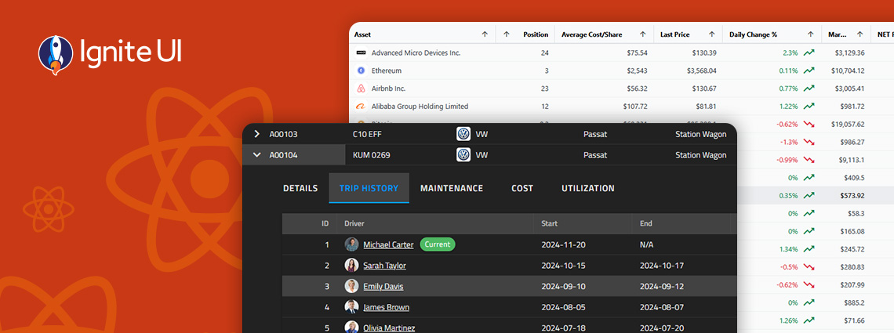The image size is (894, 333).
Task: Click the Ignite UI rocket logo
Action: click(56, 54)
